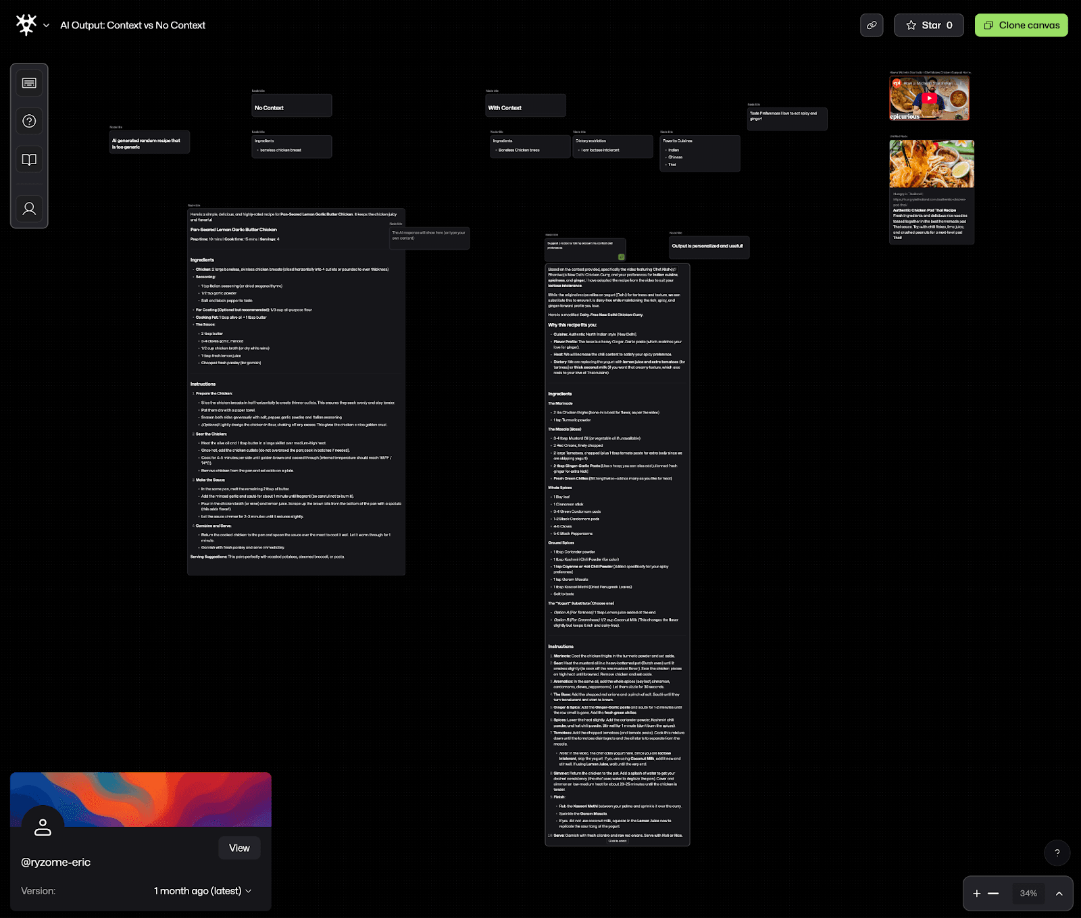This screenshot has width=1081, height=918.
Task: Click the Ryzome logo icon at top left
Action: coord(26,25)
